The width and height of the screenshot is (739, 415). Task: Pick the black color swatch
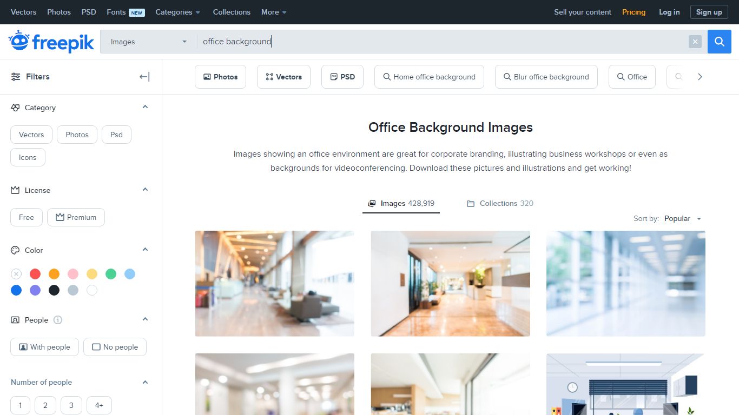(54, 290)
